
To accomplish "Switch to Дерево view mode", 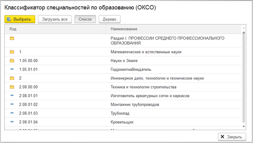I will (109, 19).
